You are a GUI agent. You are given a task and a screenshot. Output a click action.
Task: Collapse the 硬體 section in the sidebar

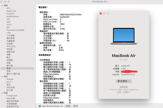(x=2, y=5)
